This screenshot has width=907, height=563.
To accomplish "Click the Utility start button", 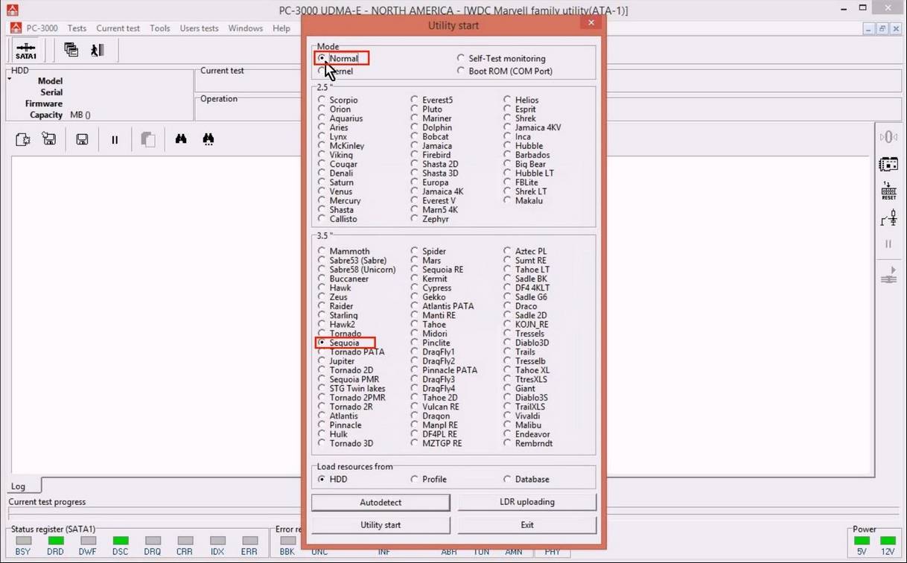I will 381,525.
